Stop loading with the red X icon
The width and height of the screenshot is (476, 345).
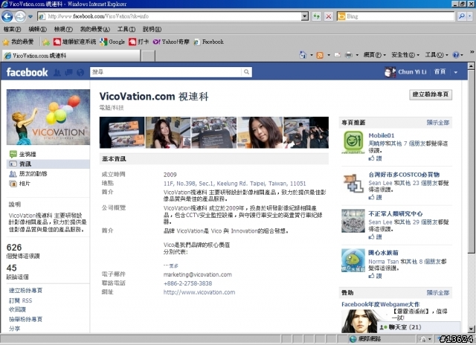click(x=329, y=16)
